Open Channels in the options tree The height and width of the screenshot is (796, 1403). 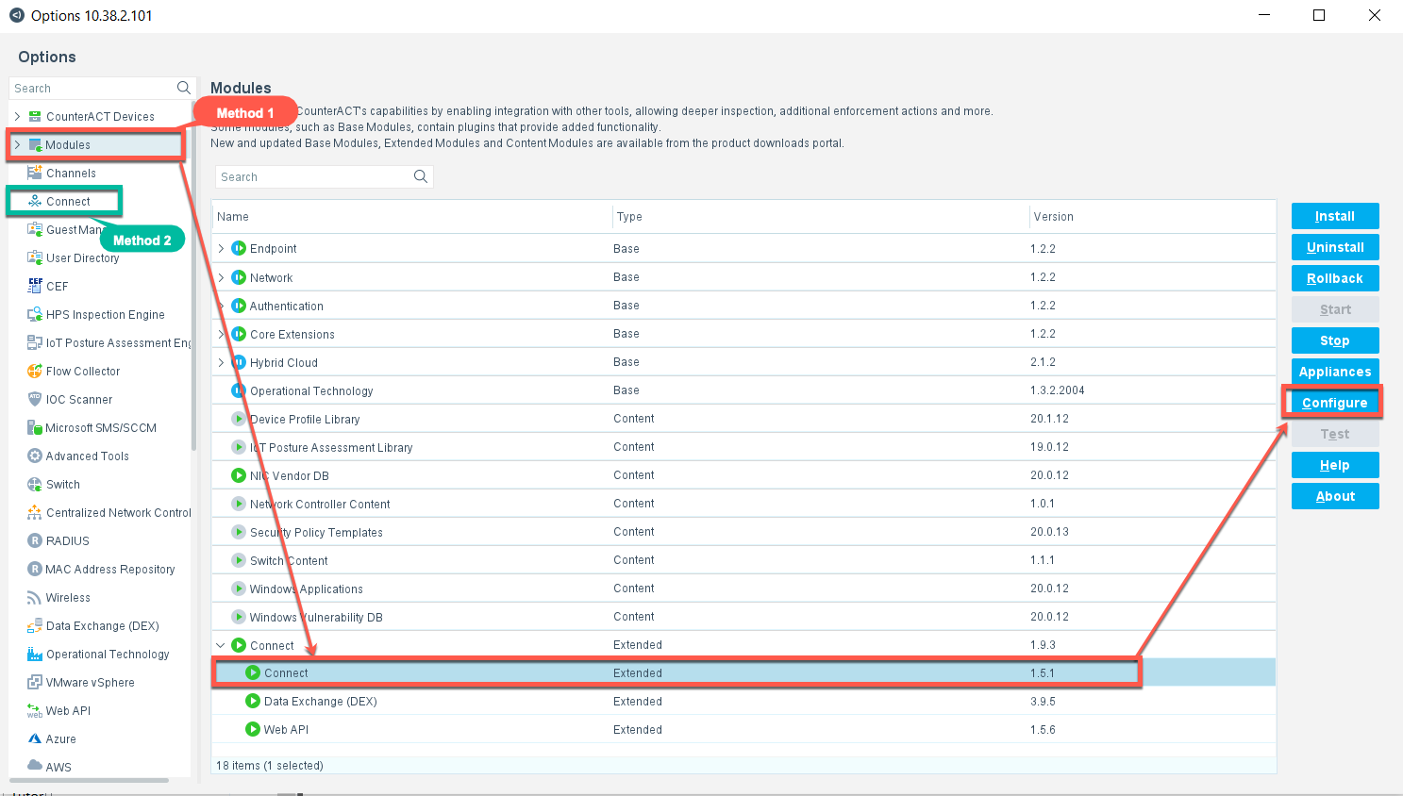pos(71,174)
